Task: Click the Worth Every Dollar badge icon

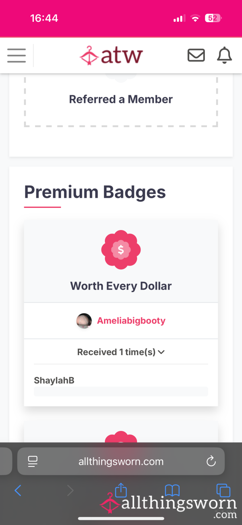Action: pyautogui.click(x=121, y=250)
